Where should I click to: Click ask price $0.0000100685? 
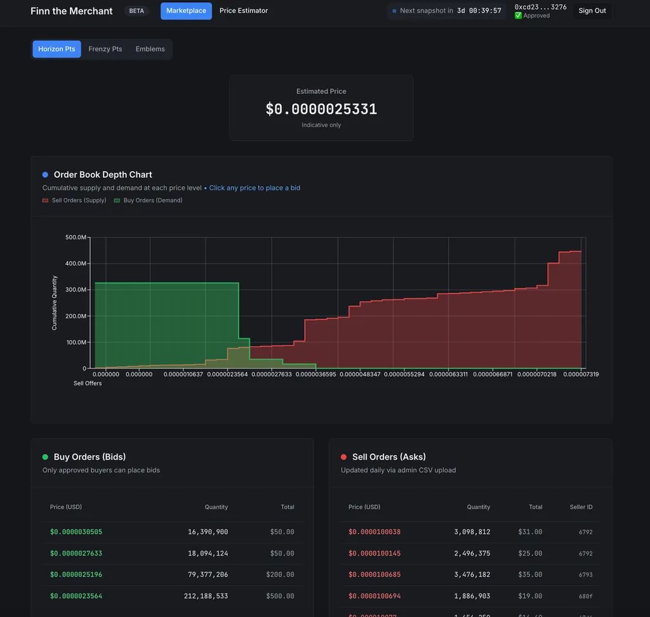(x=375, y=574)
